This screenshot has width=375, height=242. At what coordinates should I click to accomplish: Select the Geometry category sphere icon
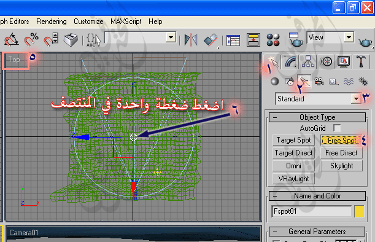275,82
